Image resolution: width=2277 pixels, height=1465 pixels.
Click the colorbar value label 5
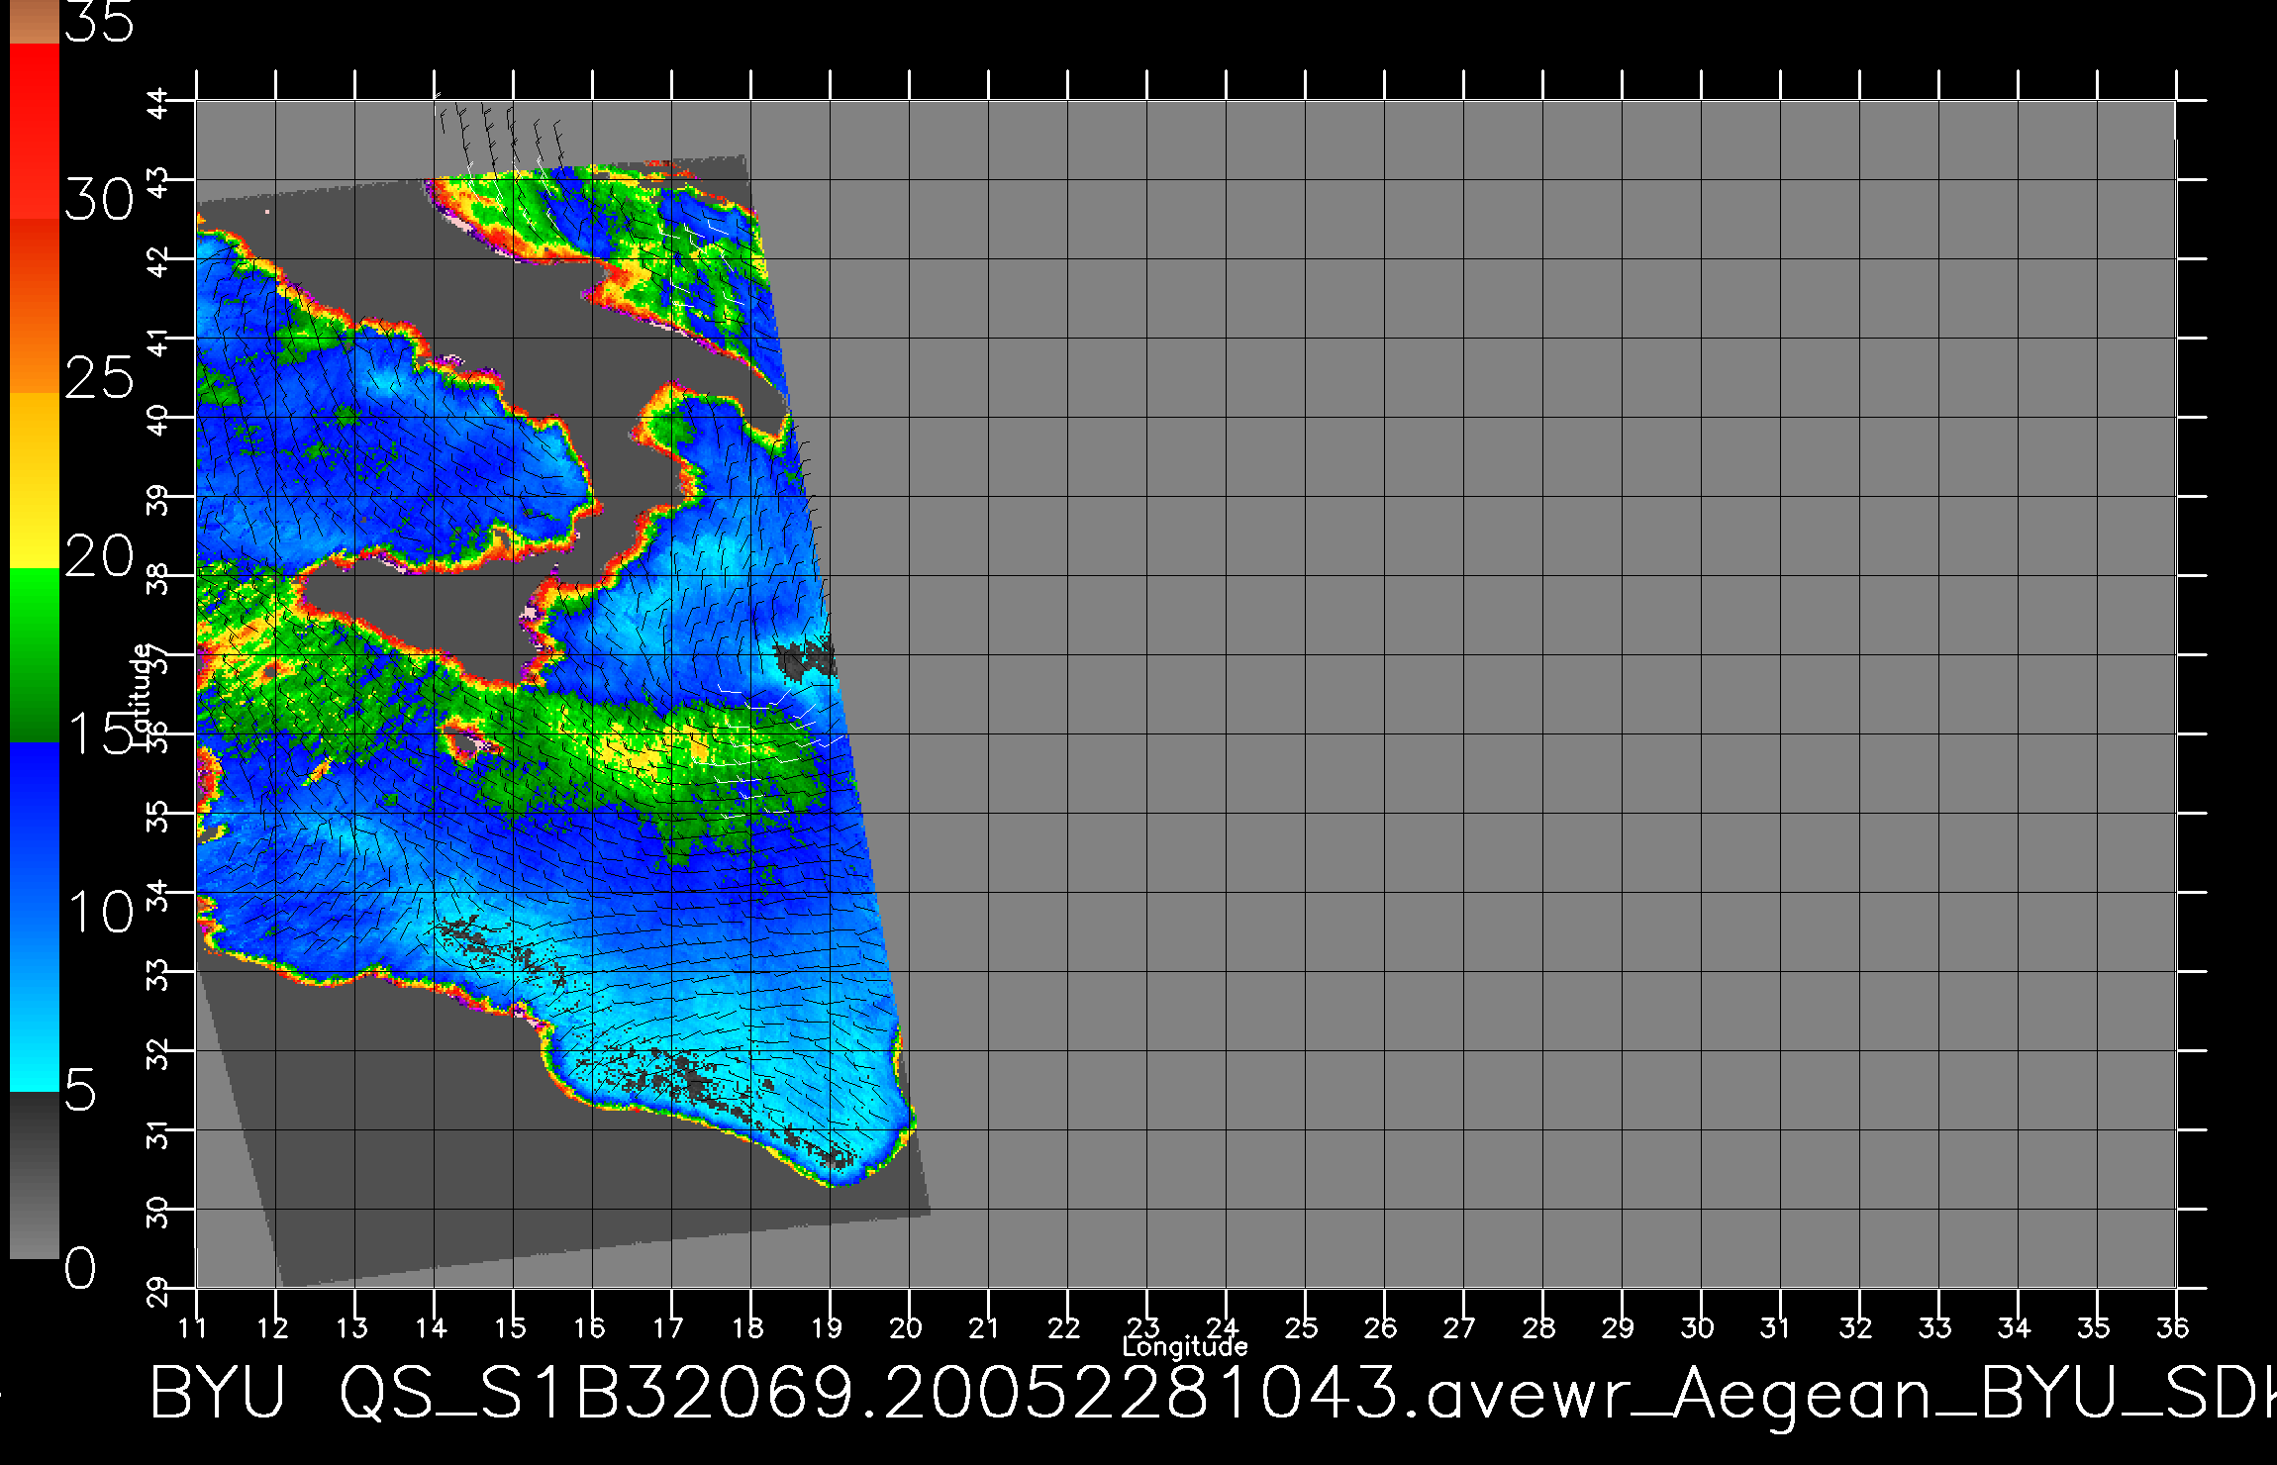(81, 1091)
